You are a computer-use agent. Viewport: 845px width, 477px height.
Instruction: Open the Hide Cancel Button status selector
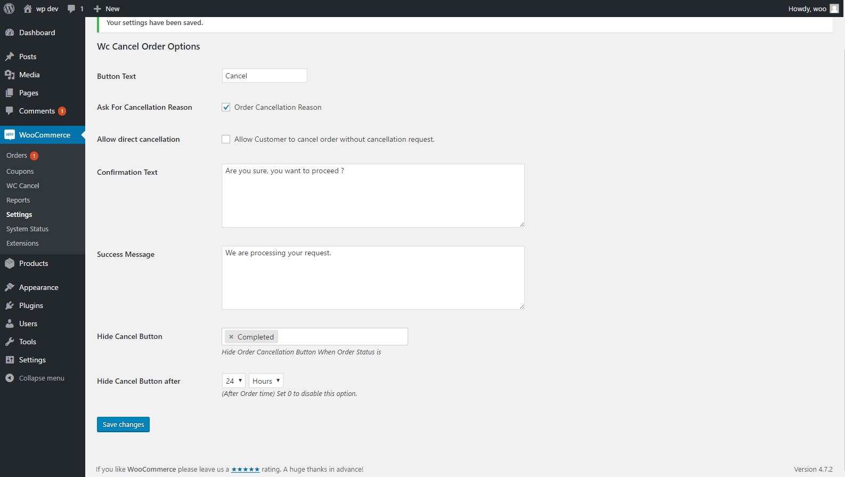(315, 337)
